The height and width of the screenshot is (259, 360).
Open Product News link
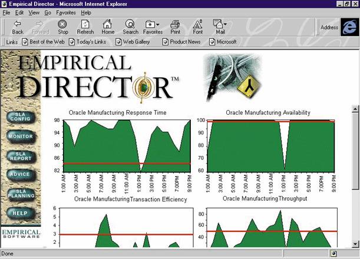[x=181, y=42]
